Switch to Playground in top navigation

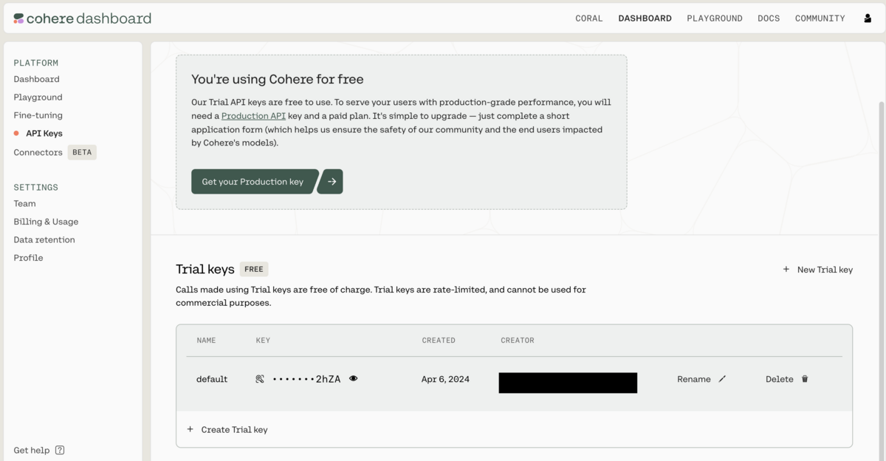pos(715,18)
